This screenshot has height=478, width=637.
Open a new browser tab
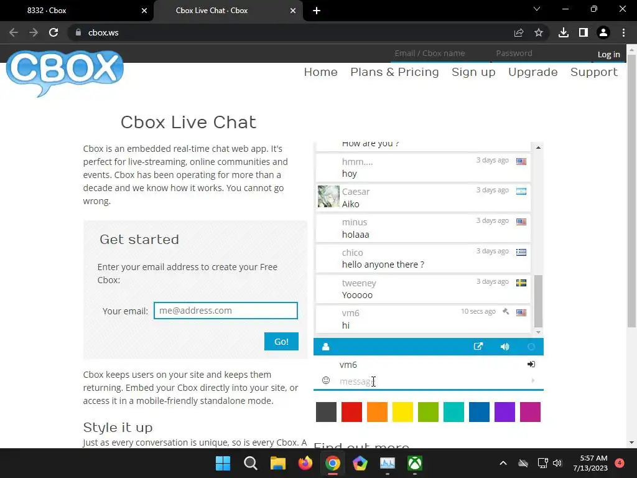[x=317, y=11]
